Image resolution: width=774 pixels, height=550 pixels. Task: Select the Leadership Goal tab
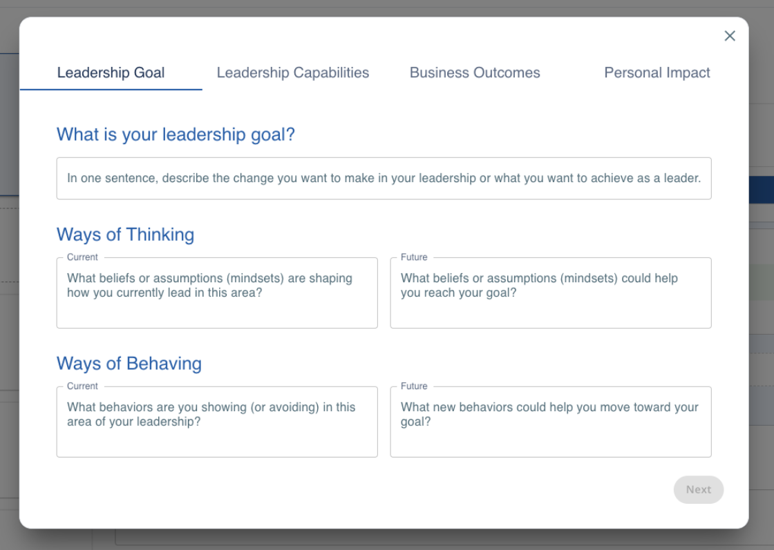[111, 72]
